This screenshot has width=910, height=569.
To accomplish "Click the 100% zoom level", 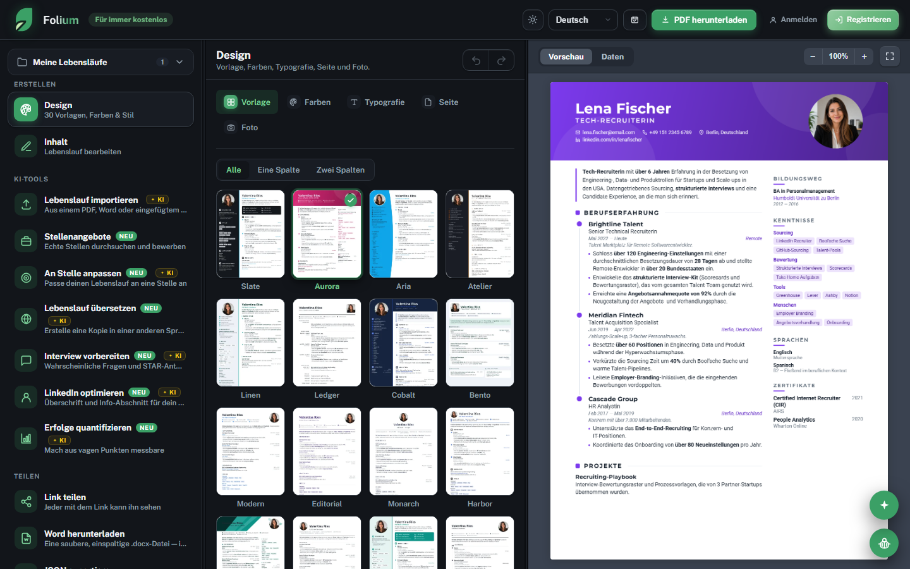I will point(839,56).
